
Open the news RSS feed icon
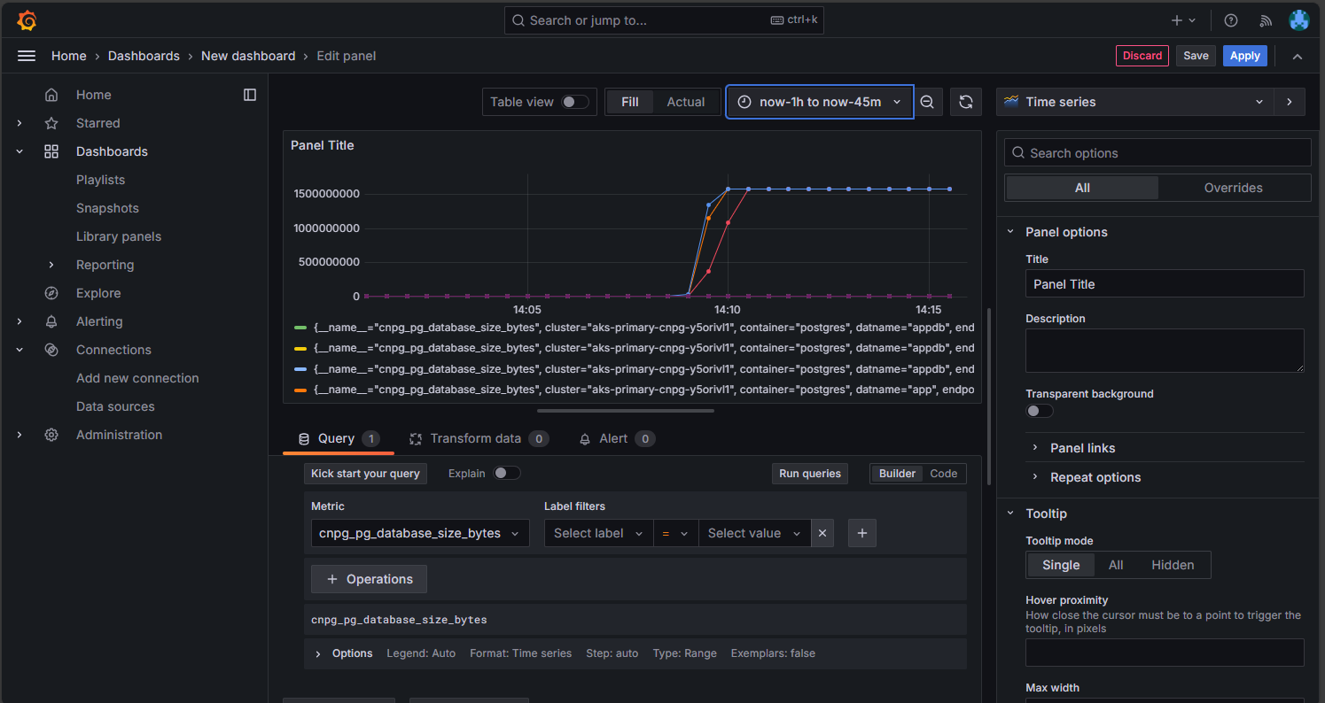1266,20
